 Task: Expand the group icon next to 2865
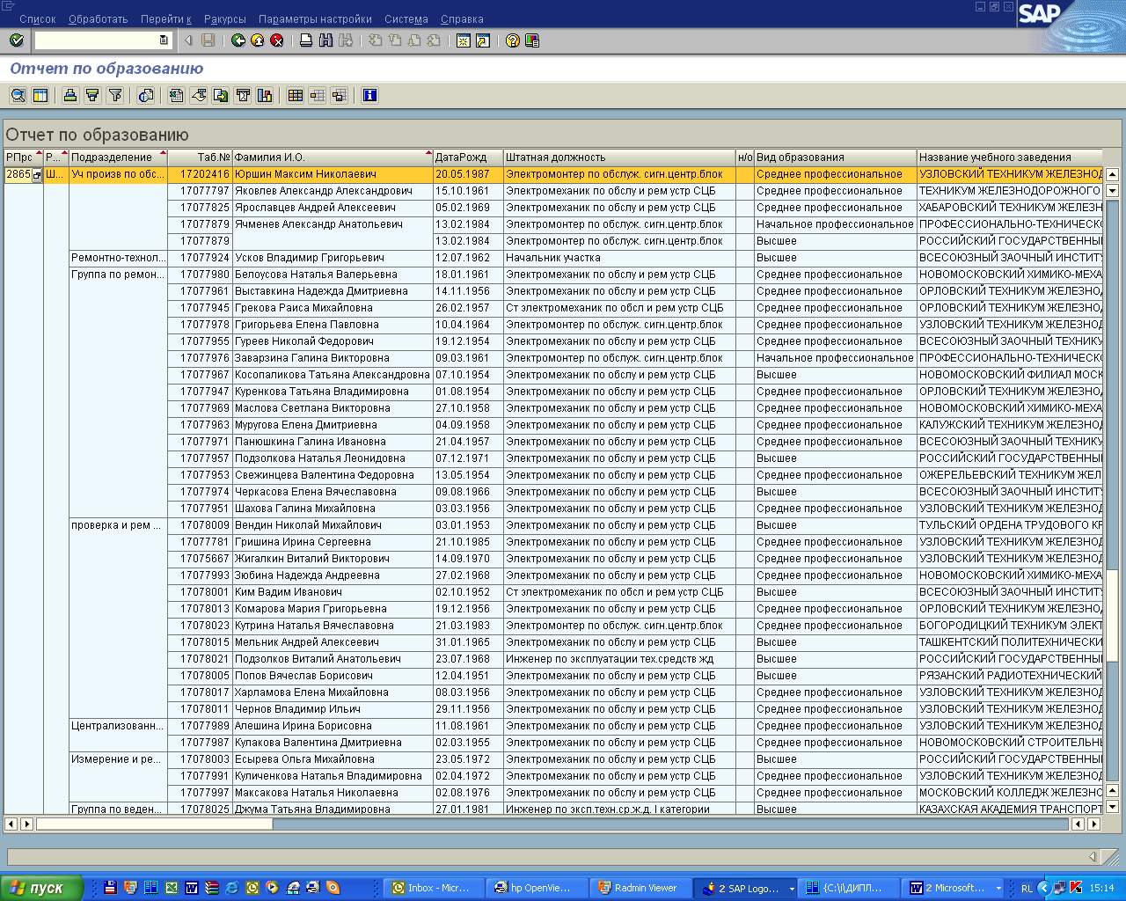point(37,175)
